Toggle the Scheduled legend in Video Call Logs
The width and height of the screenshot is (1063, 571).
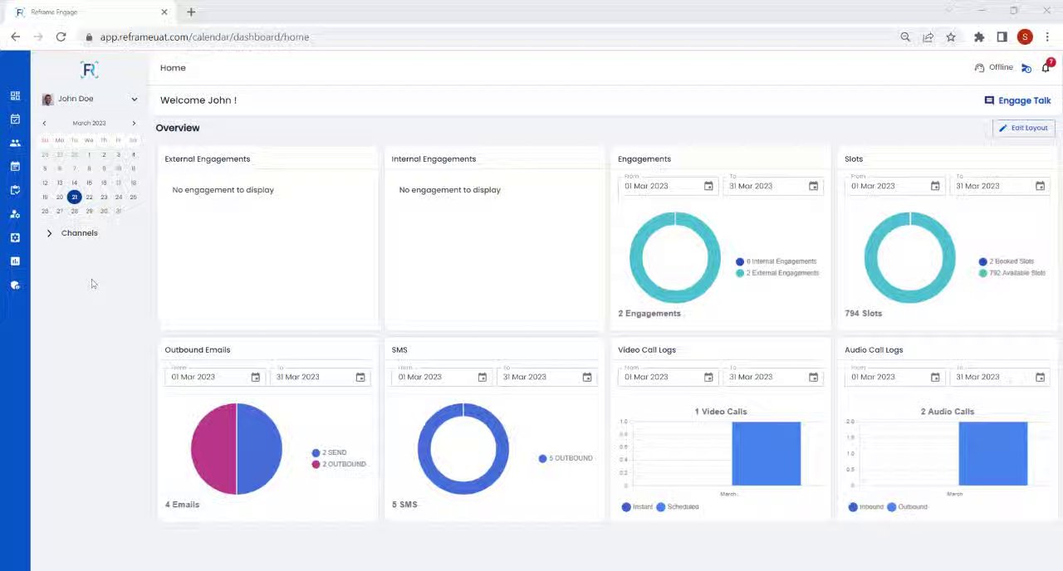pyautogui.click(x=678, y=507)
